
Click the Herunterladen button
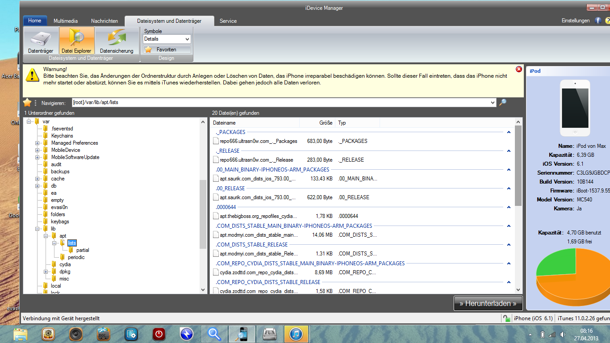coord(488,303)
